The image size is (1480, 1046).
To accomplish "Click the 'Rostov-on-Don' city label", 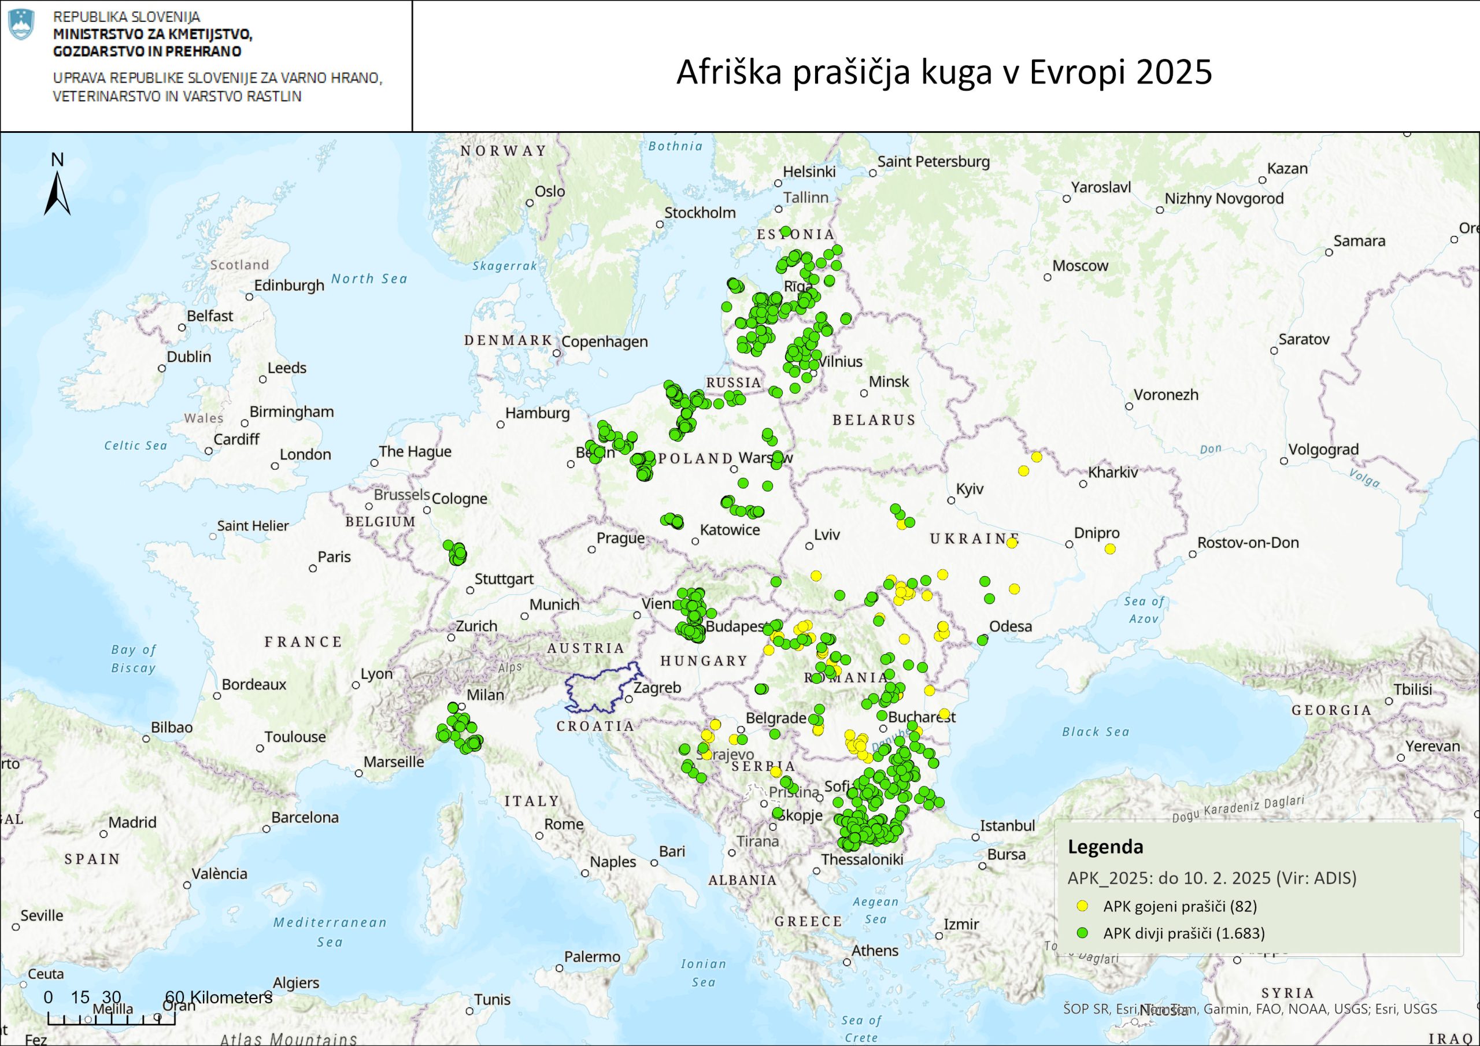I will [1248, 543].
